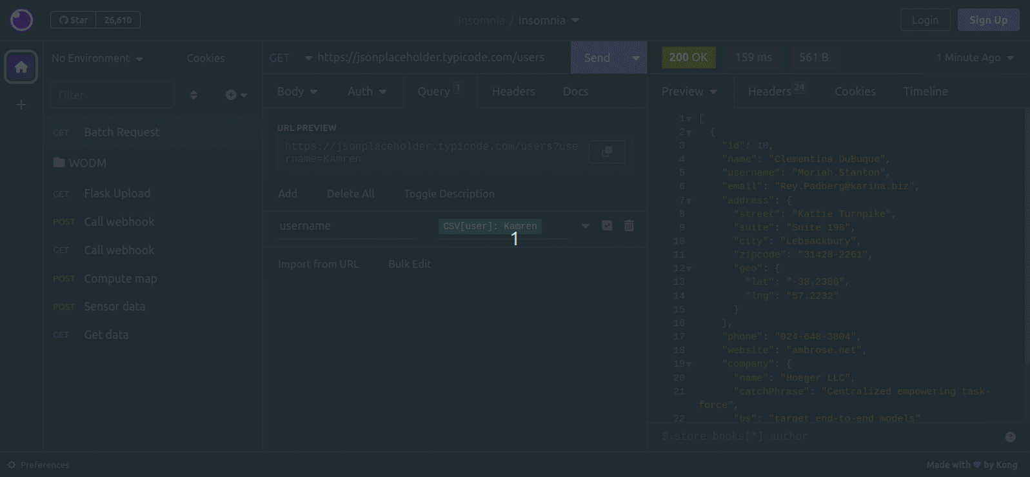This screenshot has width=1030, height=477.
Task: Open the Auth tab dropdown
Action: [366, 92]
